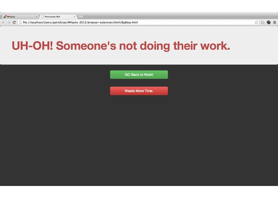Screen dimensions: 278x198
Task: Click the GO Back to Work! button
Action: click(139, 75)
